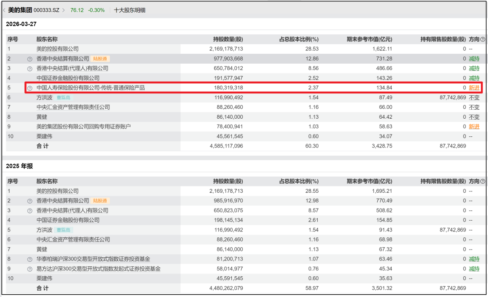This screenshot has width=488, height=297.
Task: Click 新进 link for 中国人寿保险 row
Action: point(474,88)
